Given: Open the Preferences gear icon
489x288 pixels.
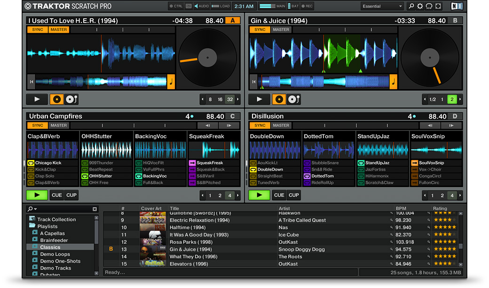Looking at the screenshot, I should pos(420,6).
